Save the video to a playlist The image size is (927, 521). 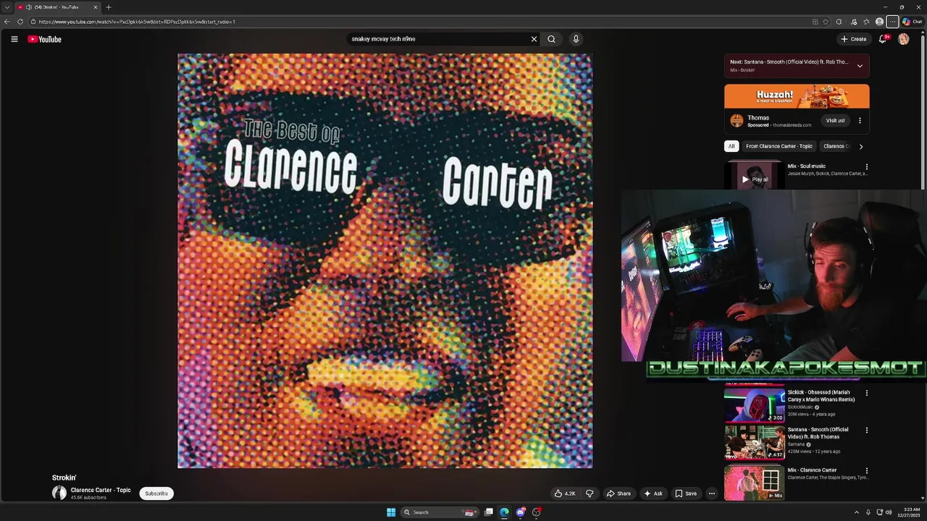click(686, 494)
